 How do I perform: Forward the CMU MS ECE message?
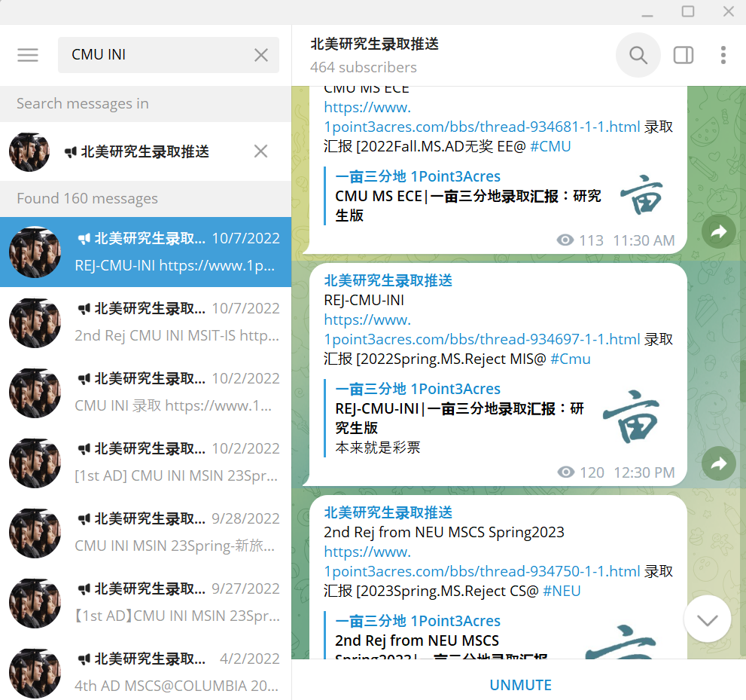(x=718, y=231)
